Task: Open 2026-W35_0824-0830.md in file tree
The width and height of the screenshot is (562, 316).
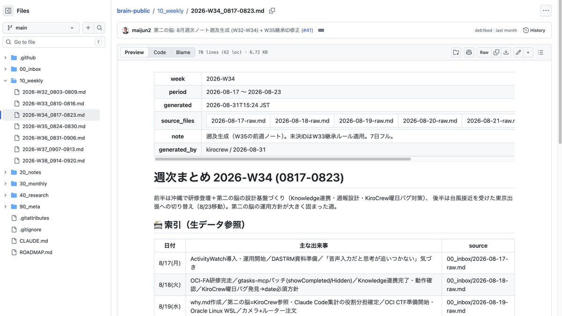Action: [54, 127]
